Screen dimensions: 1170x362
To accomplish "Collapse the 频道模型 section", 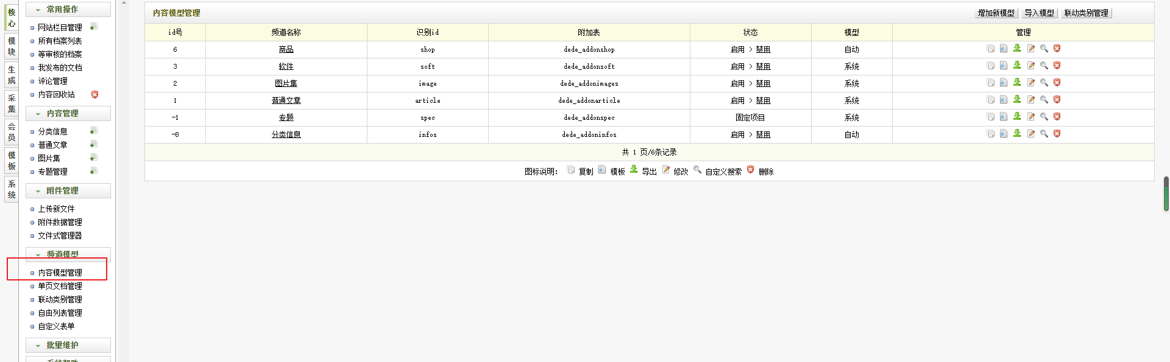I will point(68,254).
